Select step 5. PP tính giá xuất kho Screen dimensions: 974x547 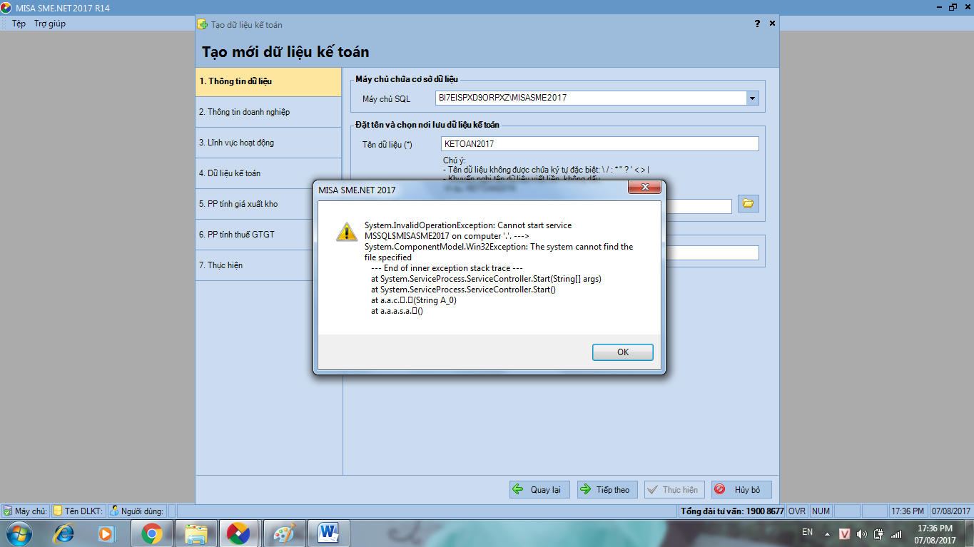click(268, 204)
